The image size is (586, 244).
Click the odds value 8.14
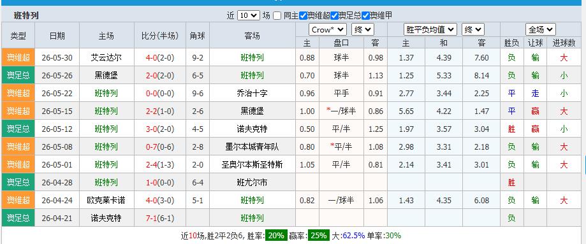click(481, 75)
